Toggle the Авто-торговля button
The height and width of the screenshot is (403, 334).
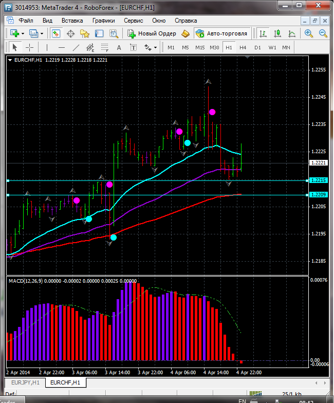pyautogui.click(x=221, y=33)
